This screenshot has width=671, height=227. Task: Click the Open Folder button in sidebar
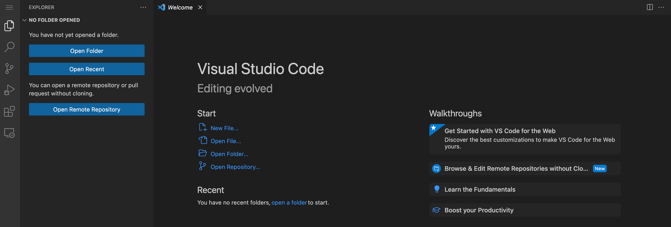coord(87,51)
